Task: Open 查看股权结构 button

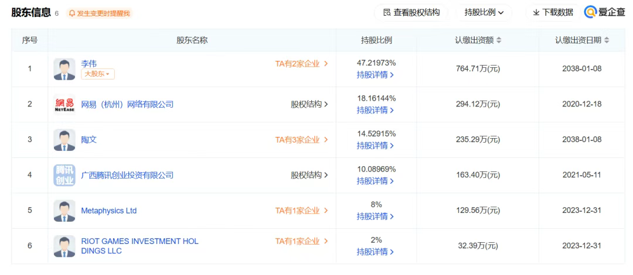Action: tap(411, 12)
